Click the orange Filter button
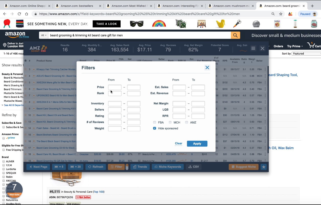Viewport: 321px width, 205px height. click(116, 167)
